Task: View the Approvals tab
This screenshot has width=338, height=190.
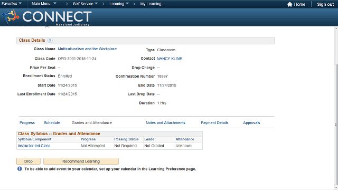Action: [251, 122]
